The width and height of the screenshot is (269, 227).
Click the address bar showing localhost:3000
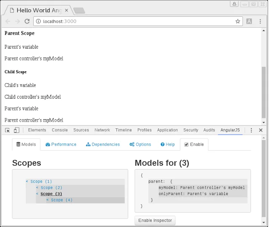pos(134,21)
